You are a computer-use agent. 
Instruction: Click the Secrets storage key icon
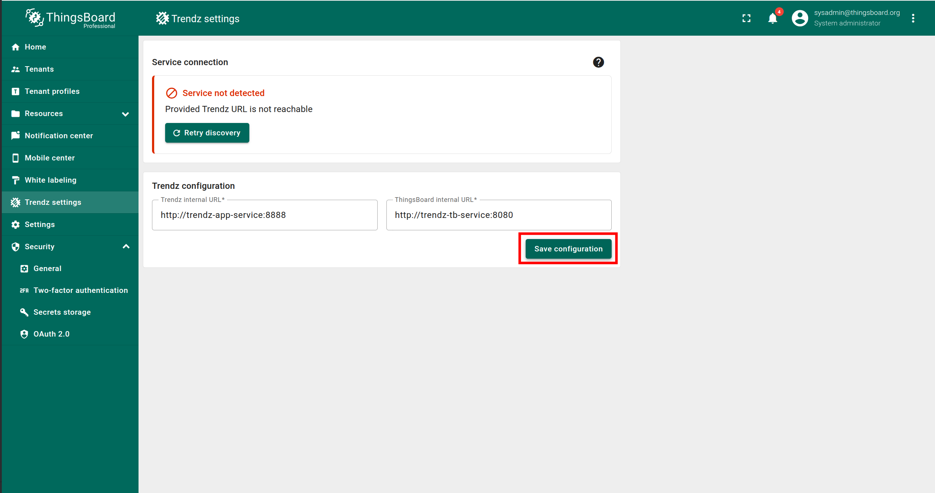(24, 312)
